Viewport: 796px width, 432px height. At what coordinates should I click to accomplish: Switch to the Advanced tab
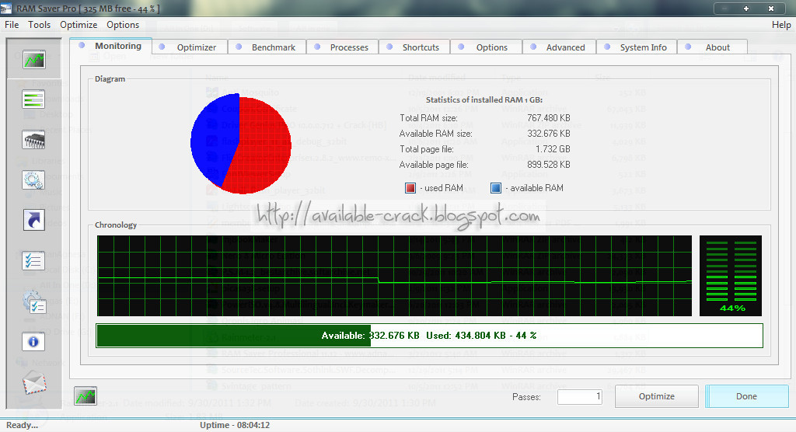560,47
